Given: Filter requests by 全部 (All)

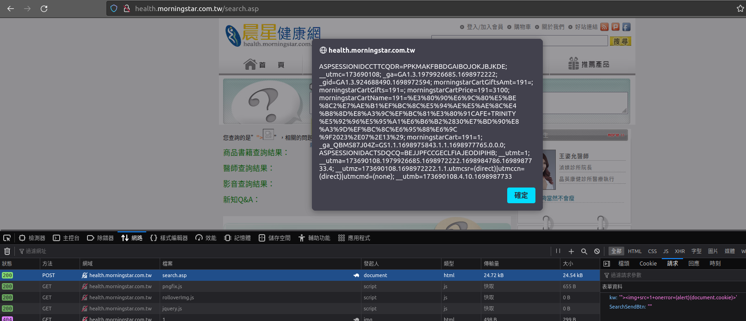Looking at the screenshot, I should pos(616,251).
